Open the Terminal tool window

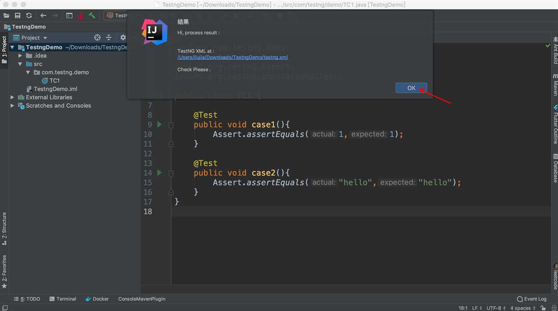click(x=63, y=299)
